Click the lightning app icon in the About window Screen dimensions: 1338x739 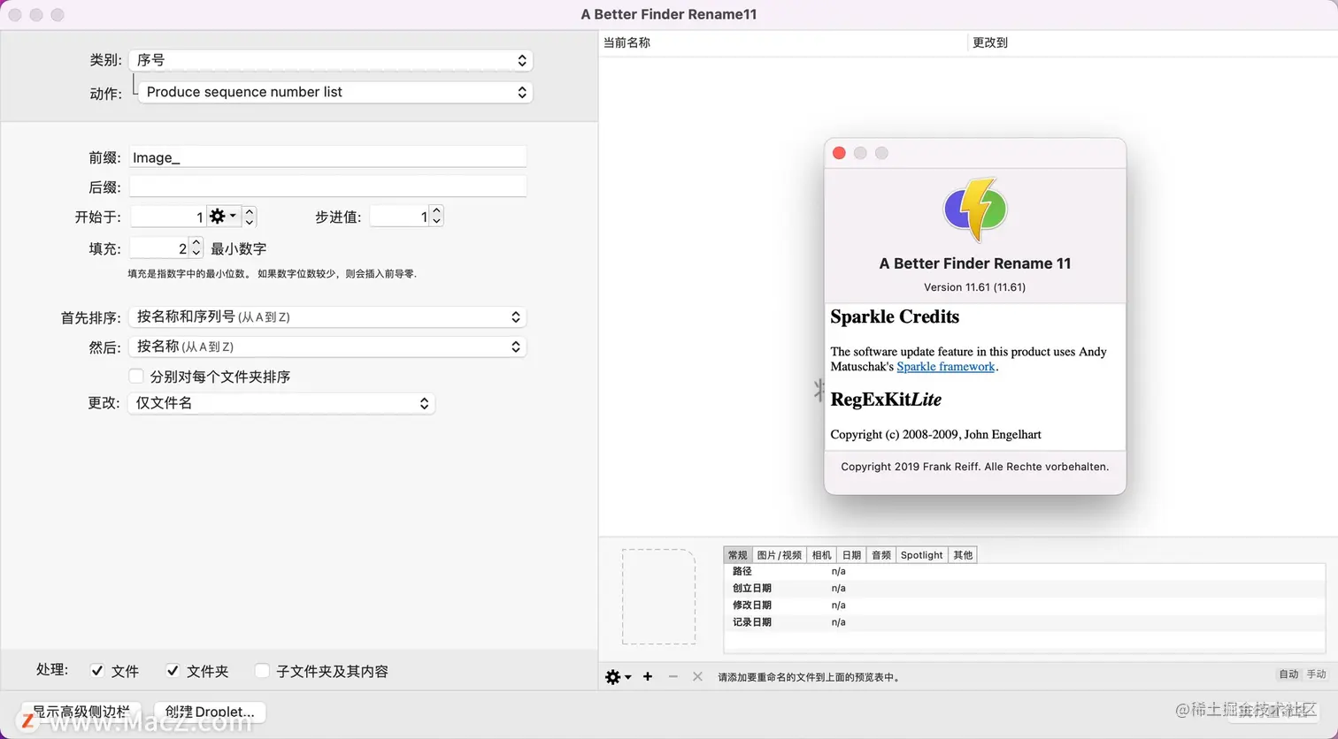point(974,209)
